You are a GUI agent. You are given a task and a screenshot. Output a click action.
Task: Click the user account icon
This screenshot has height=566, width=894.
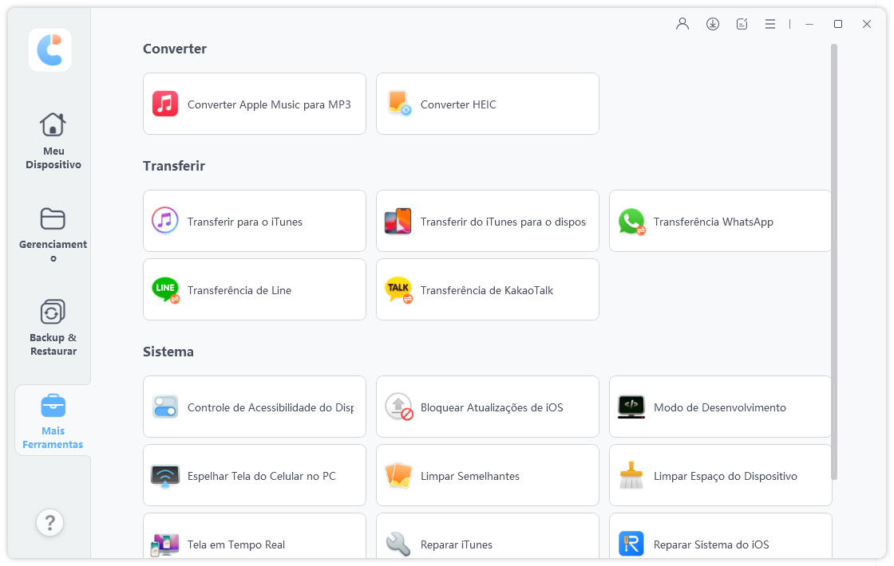click(682, 24)
